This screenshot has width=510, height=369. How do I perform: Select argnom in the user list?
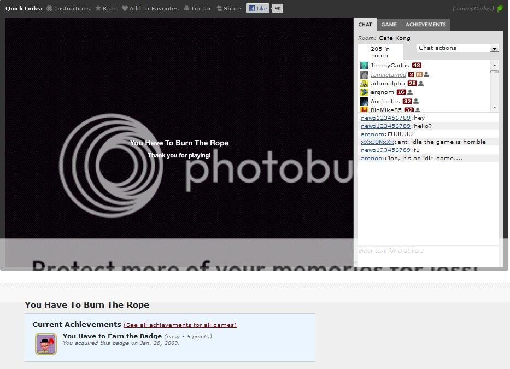pos(382,92)
